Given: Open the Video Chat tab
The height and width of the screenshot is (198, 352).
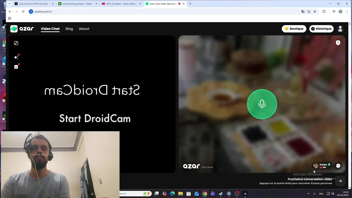Looking at the screenshot, I should [x=50, y=29].
